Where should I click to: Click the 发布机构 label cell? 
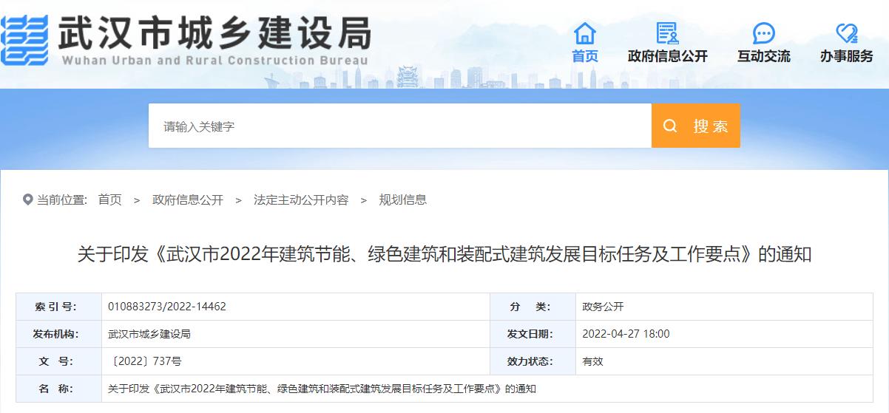pyautogui.click(x=58, y=334)
